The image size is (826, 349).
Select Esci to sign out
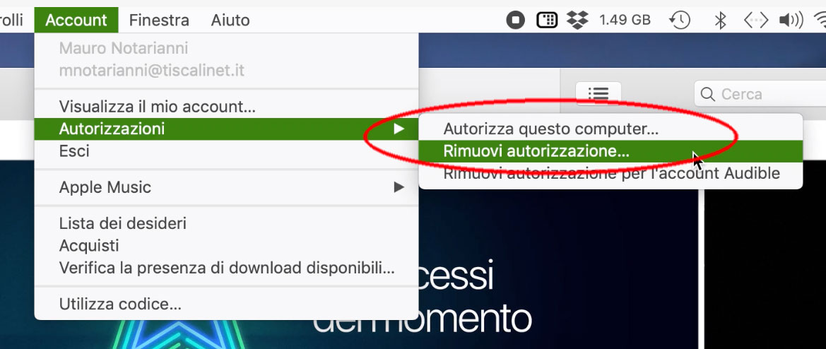point(227,152)
